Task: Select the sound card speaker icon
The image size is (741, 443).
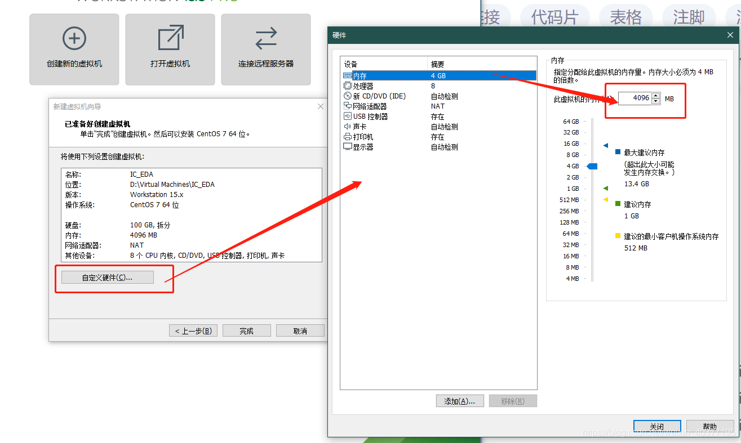Action: tap(348, 126)
